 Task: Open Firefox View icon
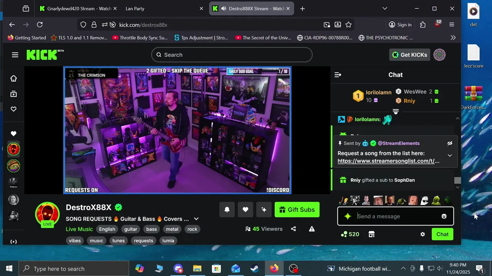pos(25,8)
